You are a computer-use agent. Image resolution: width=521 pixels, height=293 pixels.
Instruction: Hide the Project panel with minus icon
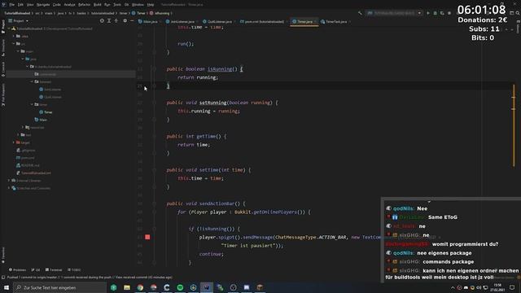point(132,21)
